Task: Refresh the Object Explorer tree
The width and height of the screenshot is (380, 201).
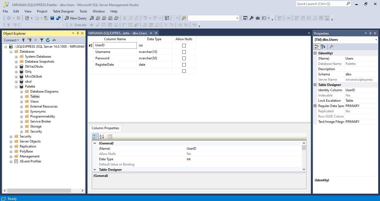Action: tap(48, 40)
